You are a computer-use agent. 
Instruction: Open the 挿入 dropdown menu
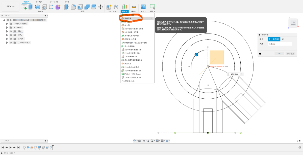[x=143, y=11]
